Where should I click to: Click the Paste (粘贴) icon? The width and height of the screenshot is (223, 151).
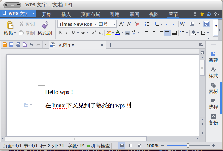[10, 25]
